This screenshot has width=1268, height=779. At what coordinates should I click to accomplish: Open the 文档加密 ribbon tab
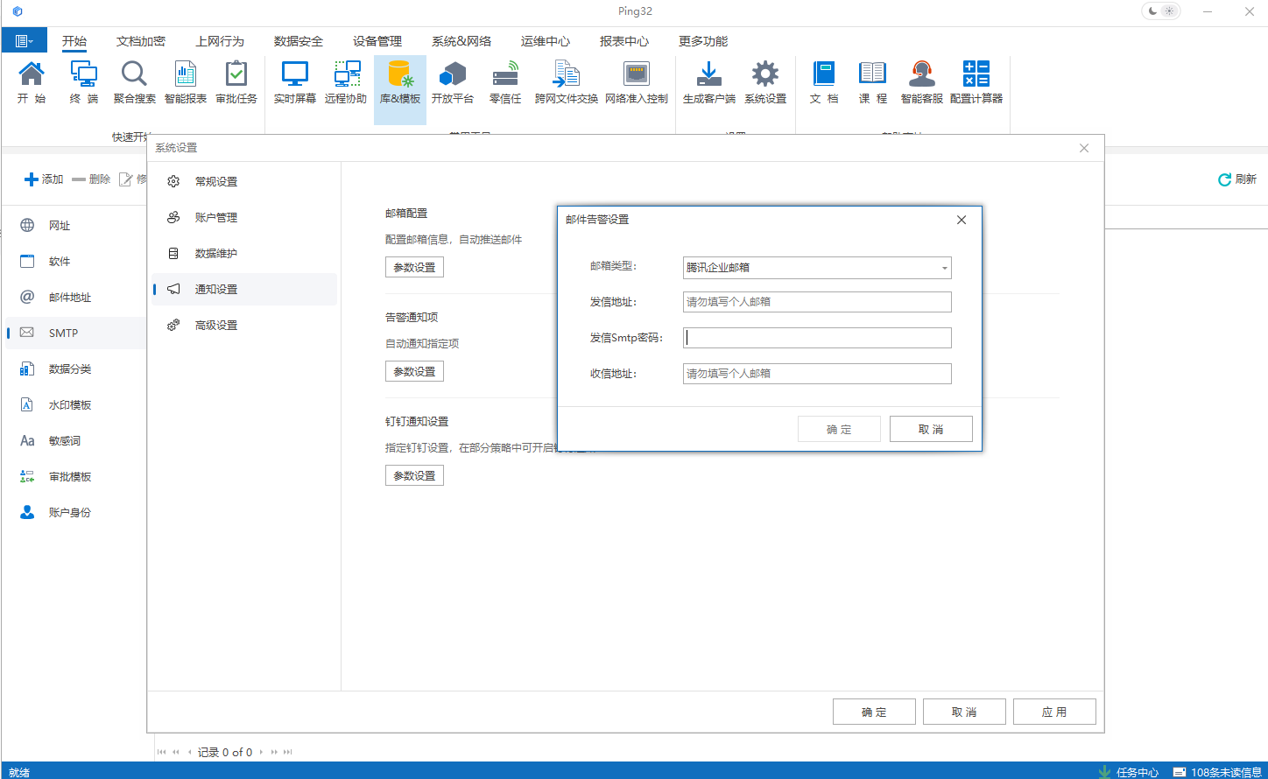[142, 40]
